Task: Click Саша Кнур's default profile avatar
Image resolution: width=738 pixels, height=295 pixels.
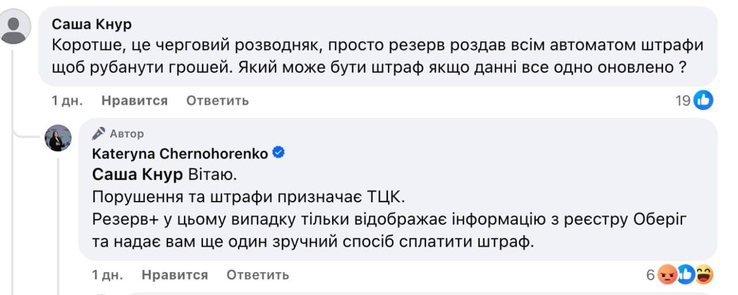Action: [16, 27]
